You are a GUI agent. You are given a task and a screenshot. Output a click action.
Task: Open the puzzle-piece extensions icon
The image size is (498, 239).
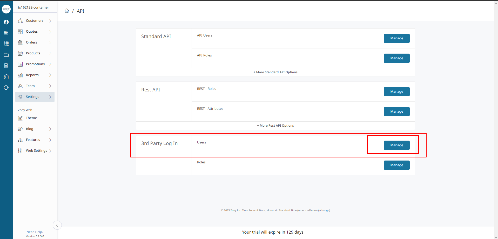point(6,77)
